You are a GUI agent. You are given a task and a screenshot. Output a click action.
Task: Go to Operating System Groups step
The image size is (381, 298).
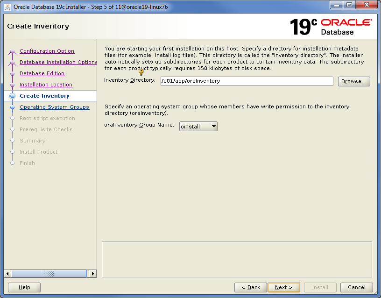coord(55,107)
